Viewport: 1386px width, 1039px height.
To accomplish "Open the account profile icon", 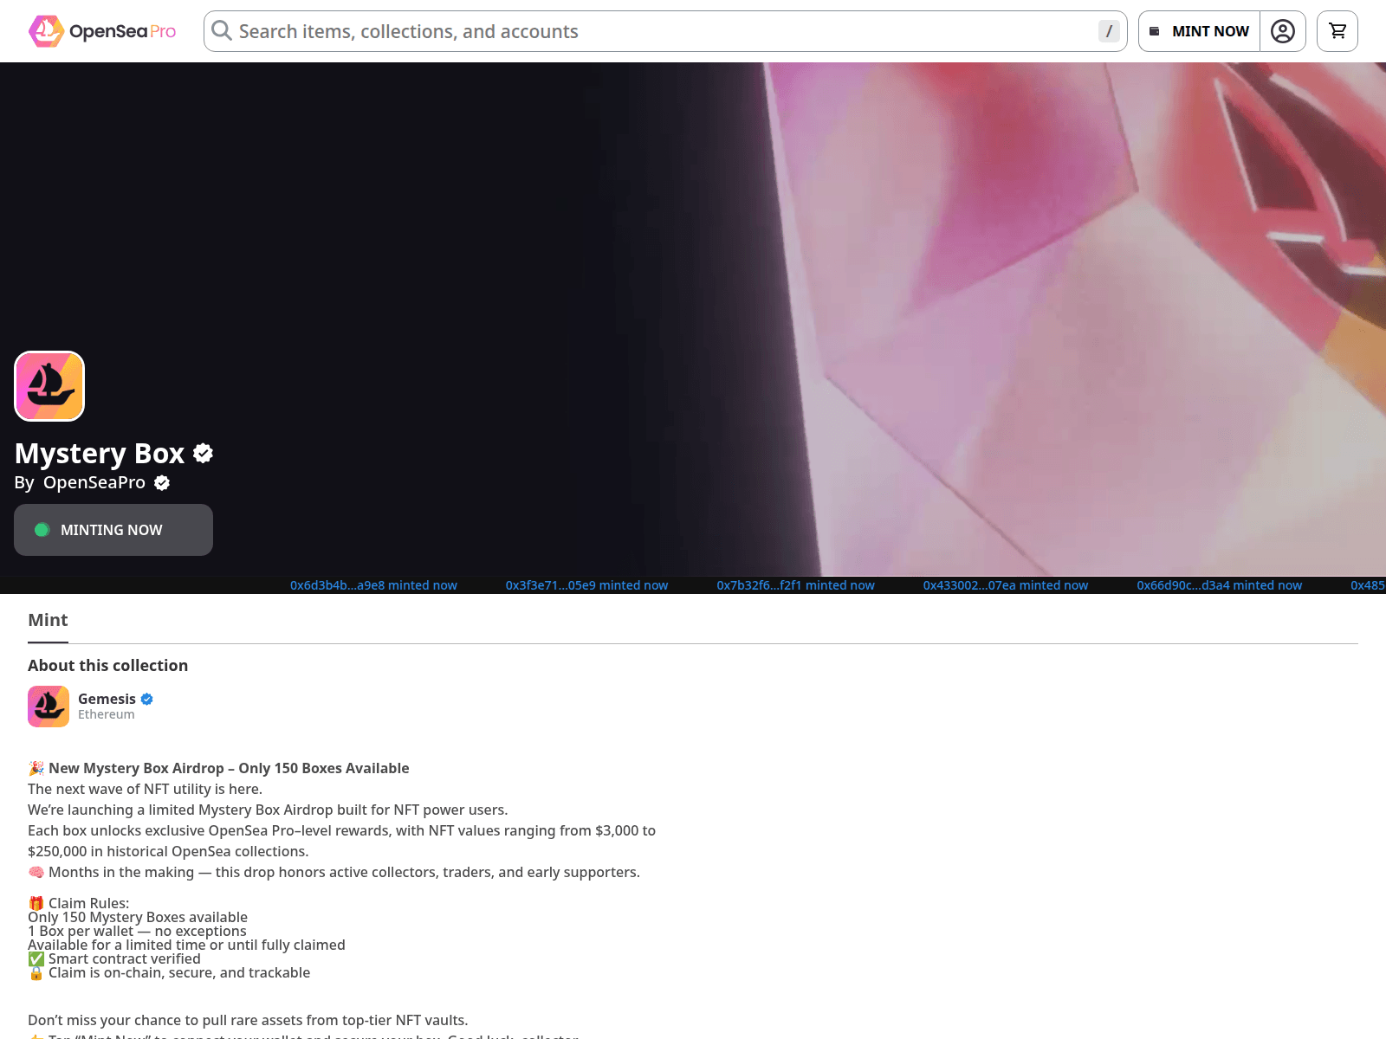I will (x=1283, y=31).
